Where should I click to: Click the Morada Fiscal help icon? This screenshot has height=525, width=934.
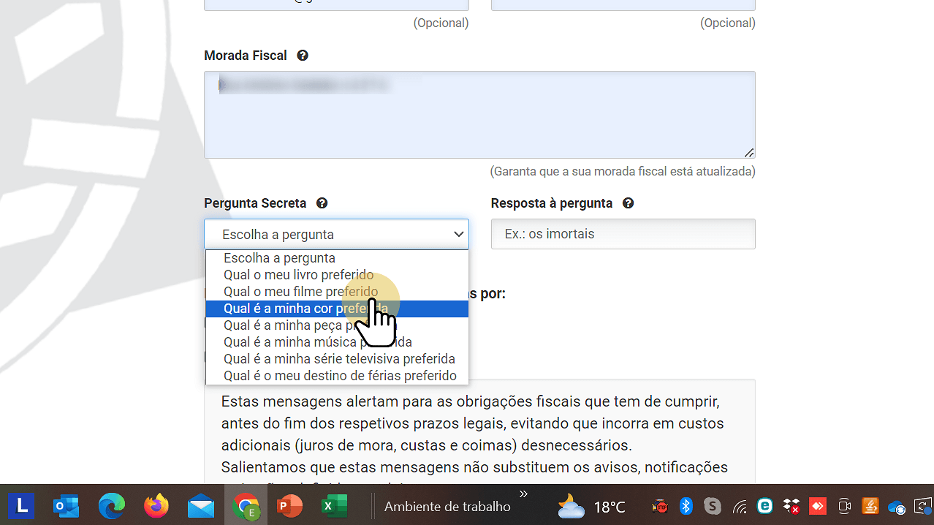[x=302, y=56]
